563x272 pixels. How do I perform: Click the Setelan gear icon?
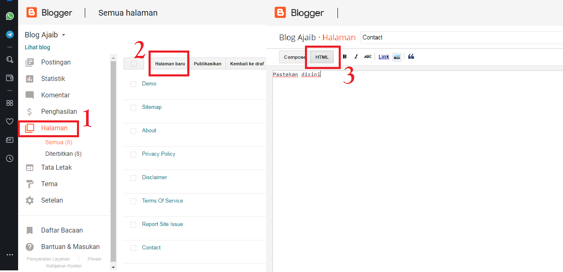[30, 201]
